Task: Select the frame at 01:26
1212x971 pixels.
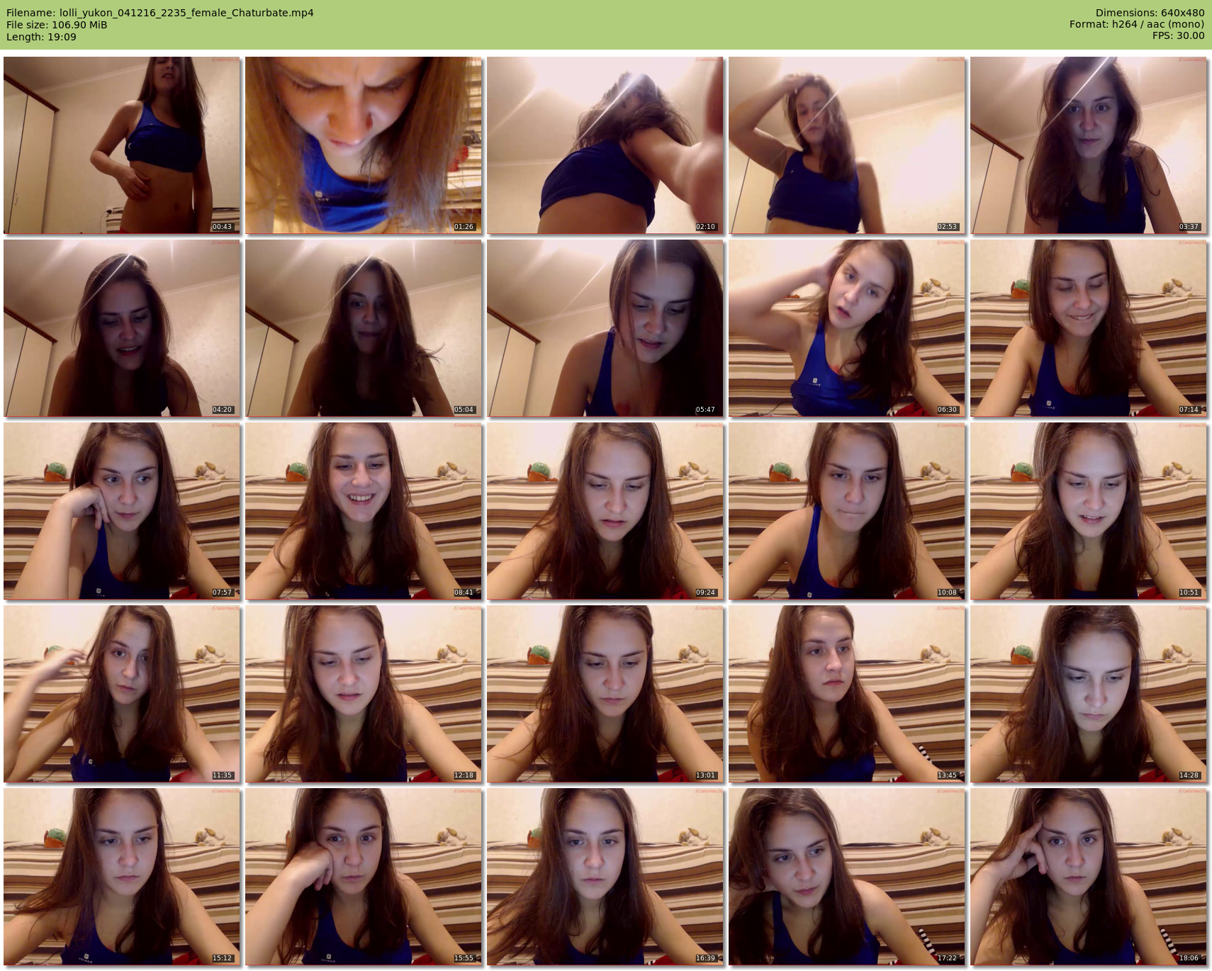Action: coord(364,145)
